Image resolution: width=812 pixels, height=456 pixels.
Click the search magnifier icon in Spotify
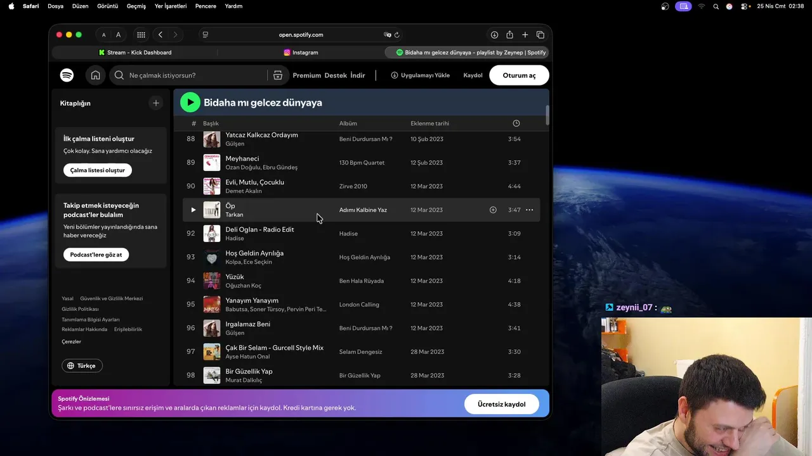[x=119, y=75]
